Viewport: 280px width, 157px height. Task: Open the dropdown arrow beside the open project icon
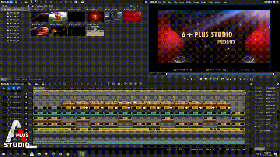[39, 84]
